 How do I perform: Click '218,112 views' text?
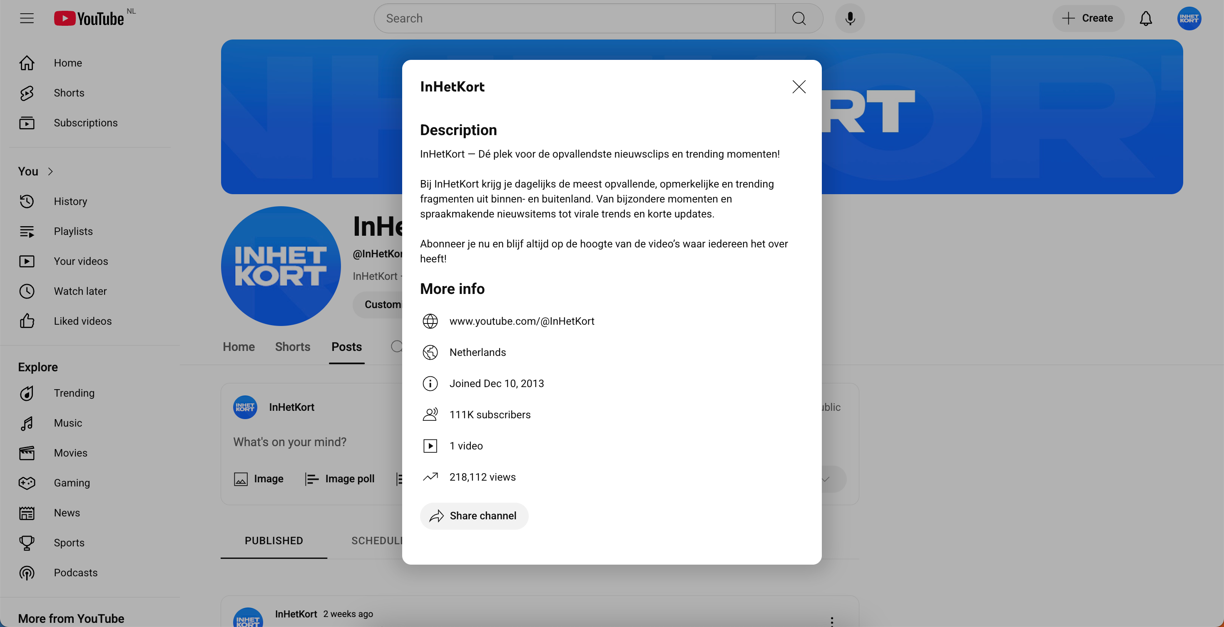[x=482, y=477]
